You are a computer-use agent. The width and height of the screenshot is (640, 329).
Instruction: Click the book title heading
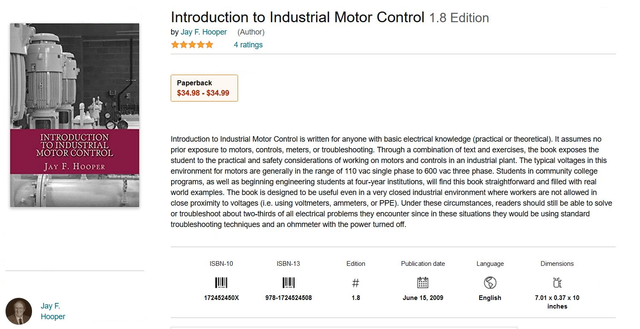330,17
